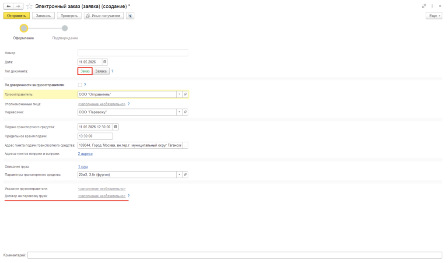Open the calendar for Подача транспортного средства
This screenshot has height=263, width=448.
click(115, 127)
